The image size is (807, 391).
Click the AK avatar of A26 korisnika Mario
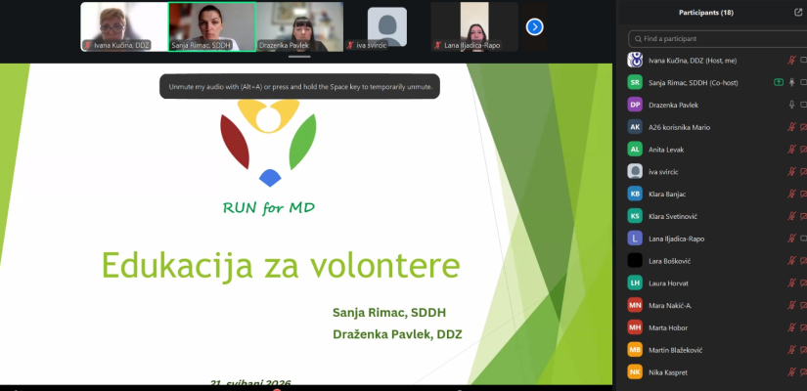point(635,127)
